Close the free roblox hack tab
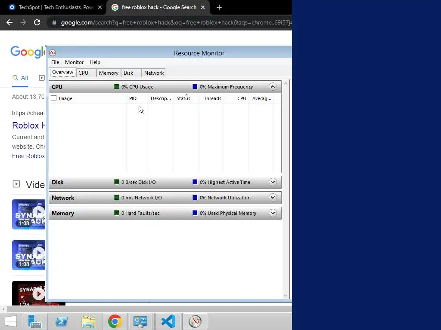This screenshot has width=441, height=330. click(203, 8)
